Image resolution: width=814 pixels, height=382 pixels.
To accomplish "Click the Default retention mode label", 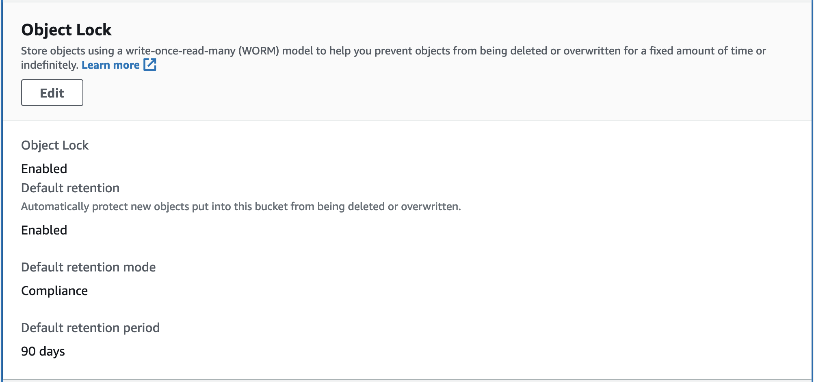I will pos(88,267).
